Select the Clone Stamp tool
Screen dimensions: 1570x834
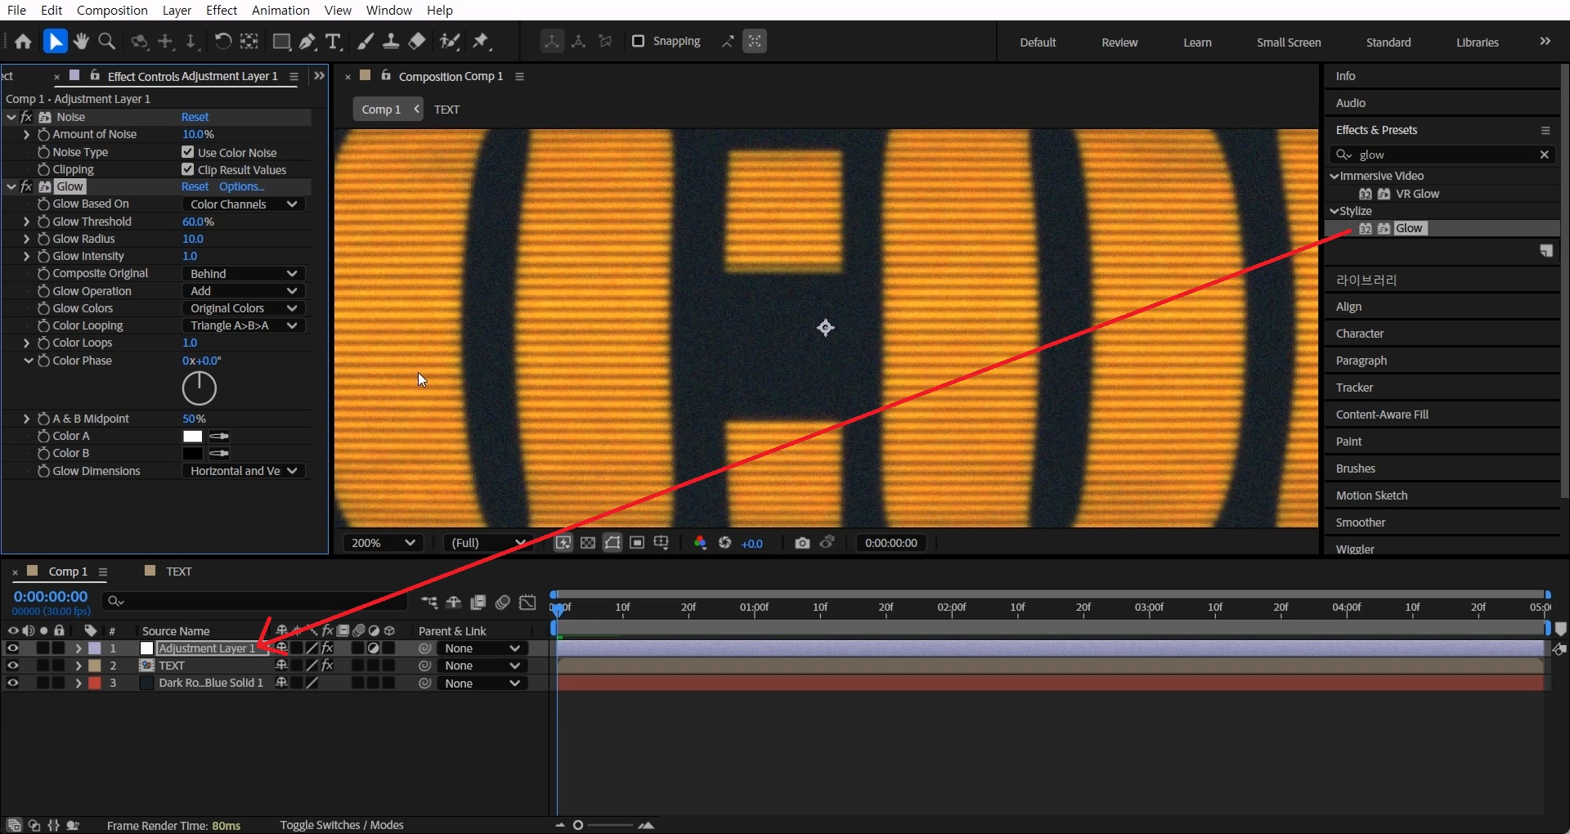click(x=391, y=42)
